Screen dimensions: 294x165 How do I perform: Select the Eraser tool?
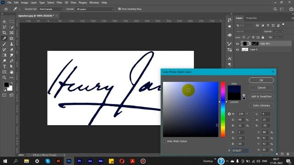point(11,49)
